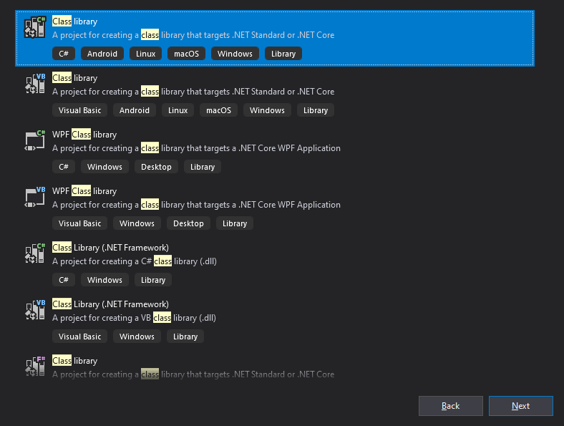Viewport: 564px width, 426px height.
Task: Go back with the Back button
Action: [x=451, y=406]
